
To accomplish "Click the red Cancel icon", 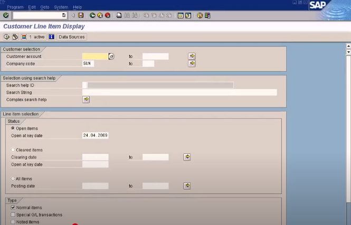I will coord(108,15).
